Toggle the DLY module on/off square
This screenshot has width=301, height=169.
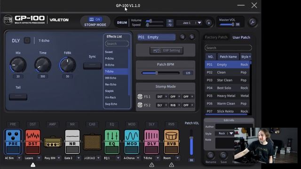coord(27,40)
